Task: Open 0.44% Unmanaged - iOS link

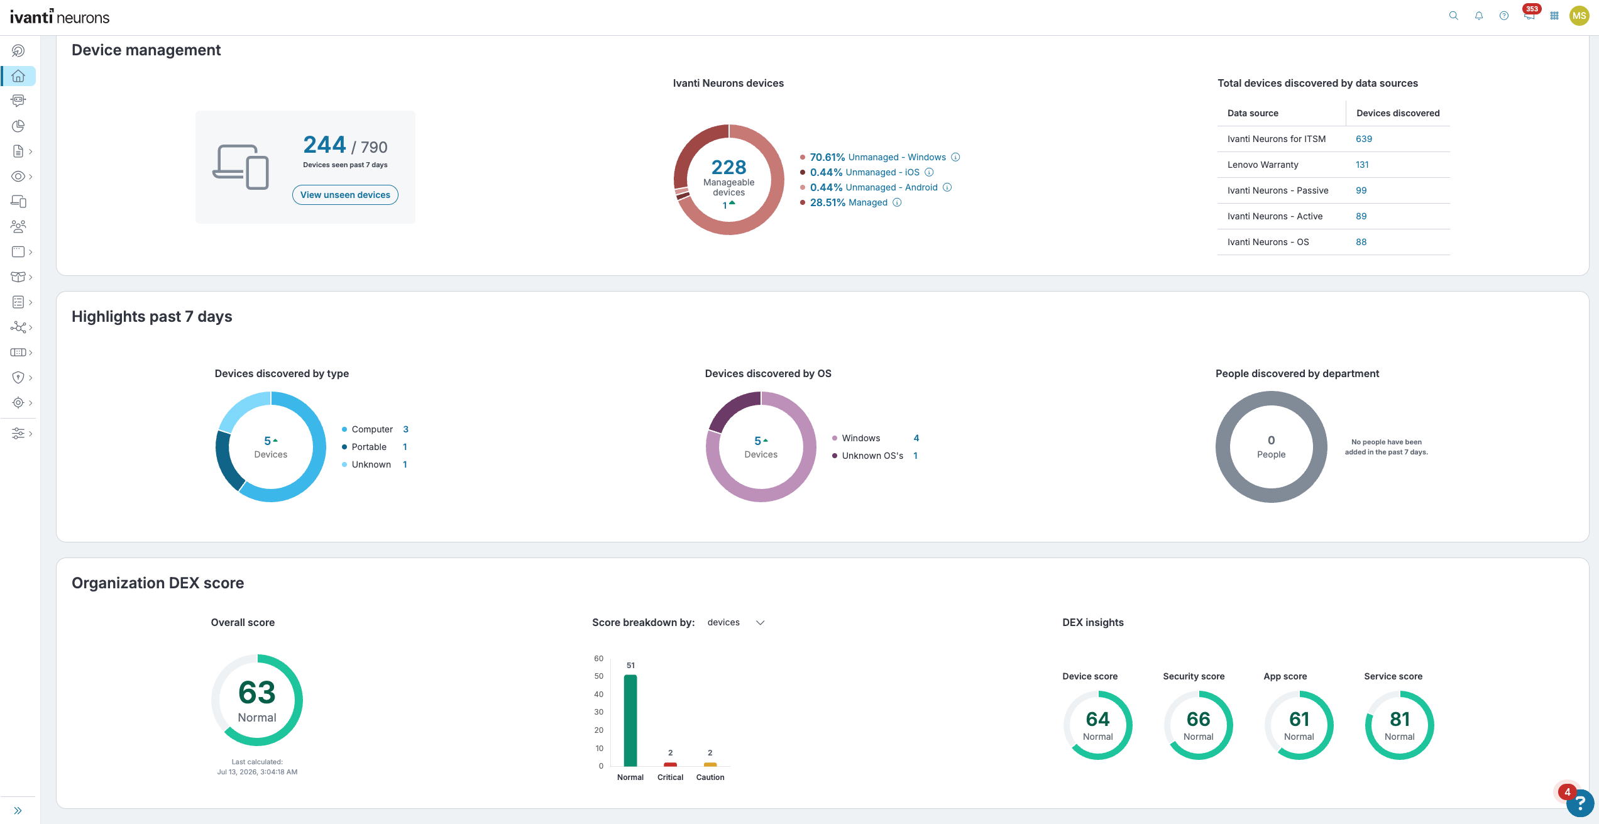Action: pos(864,172)
